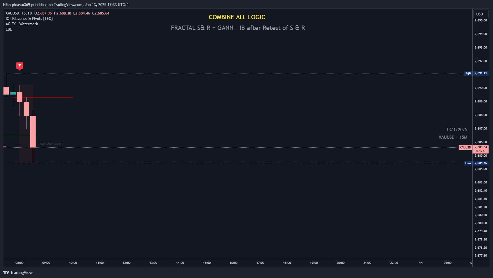
Task: Select the ICT Killzones & Pivots [TFO] indicator
Action: click(29, 19)
